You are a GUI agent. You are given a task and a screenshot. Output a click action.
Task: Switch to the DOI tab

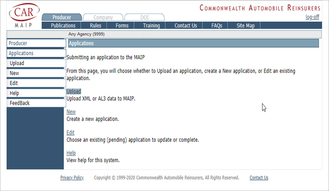(144, 17)
